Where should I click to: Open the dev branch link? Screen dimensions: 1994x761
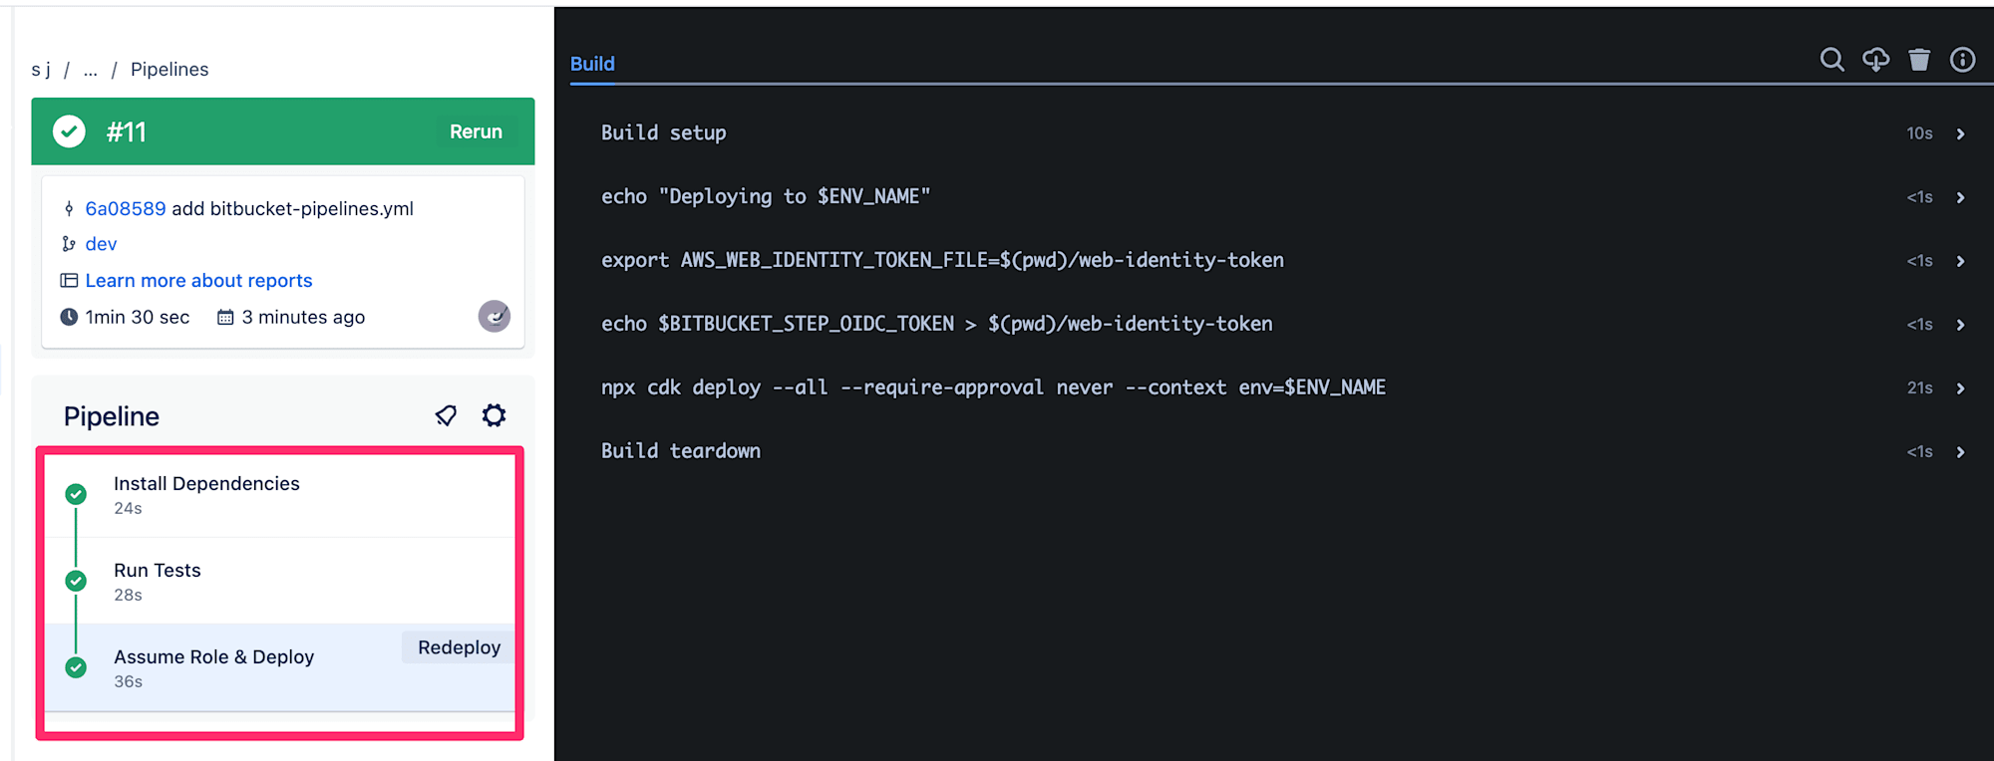(101, 244)
